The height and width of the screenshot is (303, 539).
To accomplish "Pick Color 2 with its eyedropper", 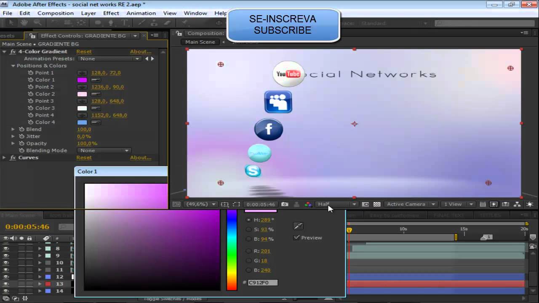I will 96,94.
